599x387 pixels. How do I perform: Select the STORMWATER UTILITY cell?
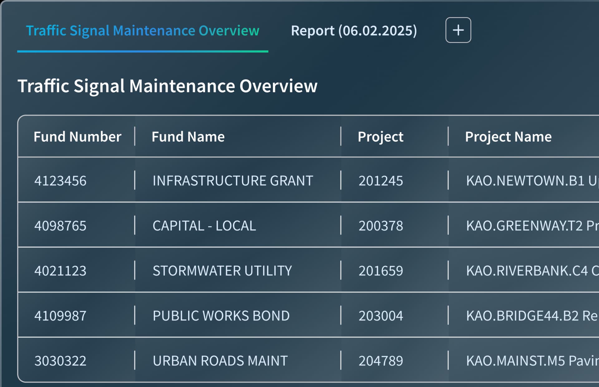[x=222, y=270]
